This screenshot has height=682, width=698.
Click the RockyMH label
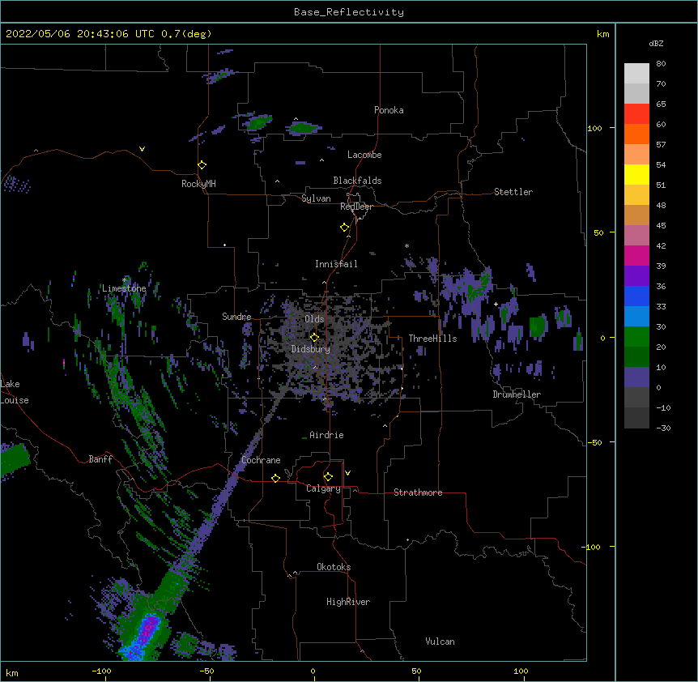click(198, 184)
